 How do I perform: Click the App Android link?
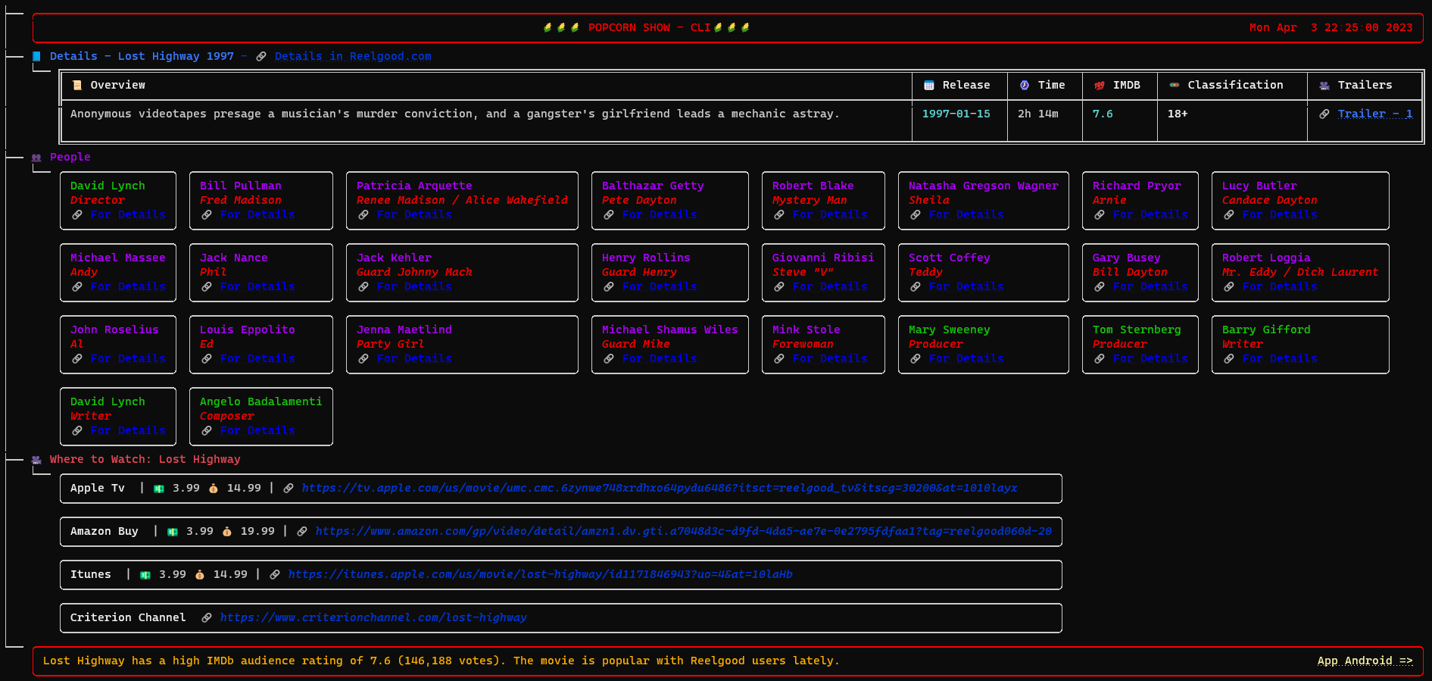tap(1364, 661)
